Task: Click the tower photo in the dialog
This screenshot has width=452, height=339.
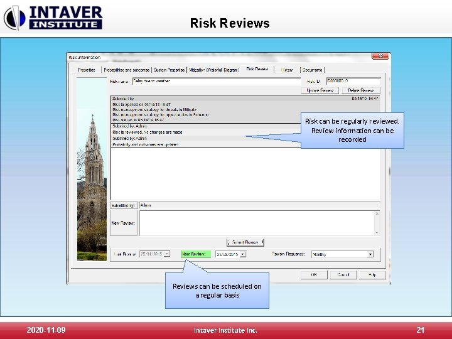Action: point(92,169)
